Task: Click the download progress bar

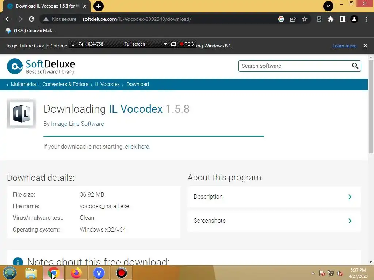Action: click(x=154, y=136)
